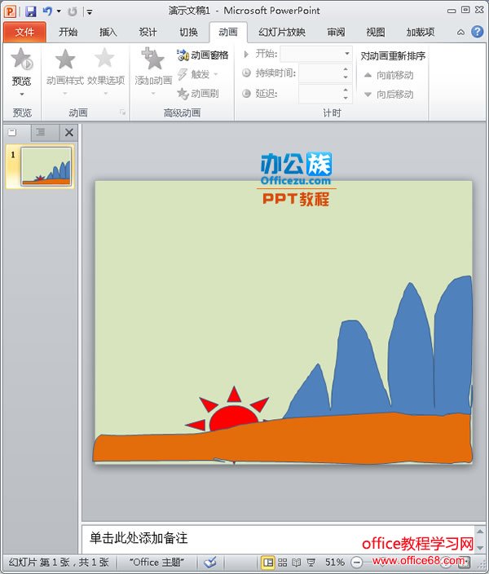Switch to the 开始 ribbon tab

(68, 33)
